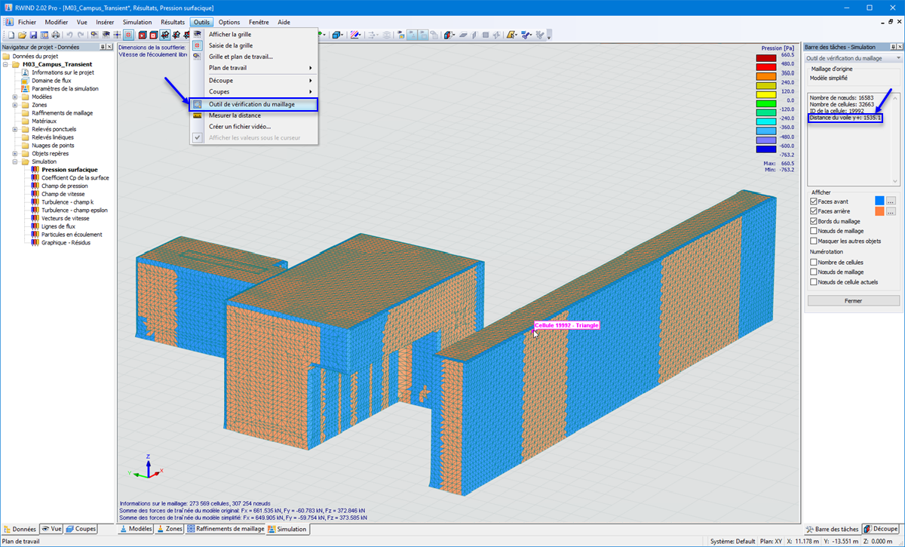Click the Vecteurs de vitesse result icon
Image resolution: width=905 pixels, height=547 pixels.
click(35, 218)
